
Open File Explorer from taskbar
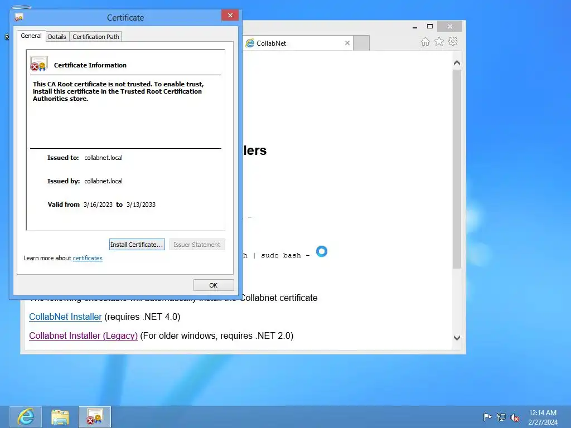pos(60,417)
